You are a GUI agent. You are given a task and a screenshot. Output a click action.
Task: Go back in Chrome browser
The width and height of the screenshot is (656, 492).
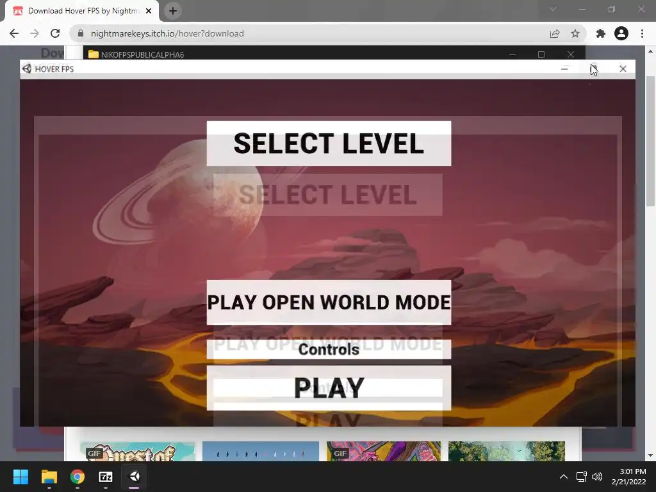tap(14, 33)
